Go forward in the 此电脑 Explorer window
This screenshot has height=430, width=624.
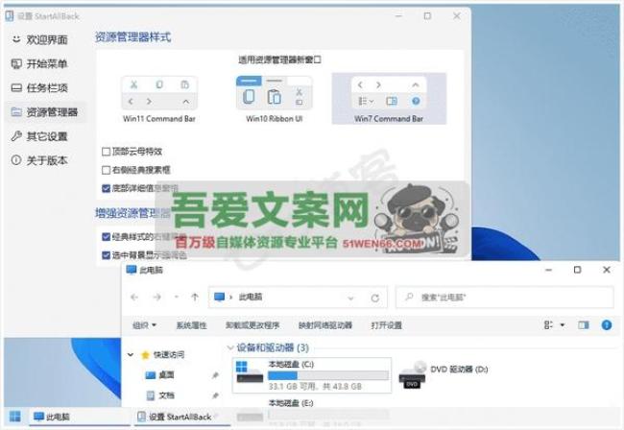click(157, 298)
